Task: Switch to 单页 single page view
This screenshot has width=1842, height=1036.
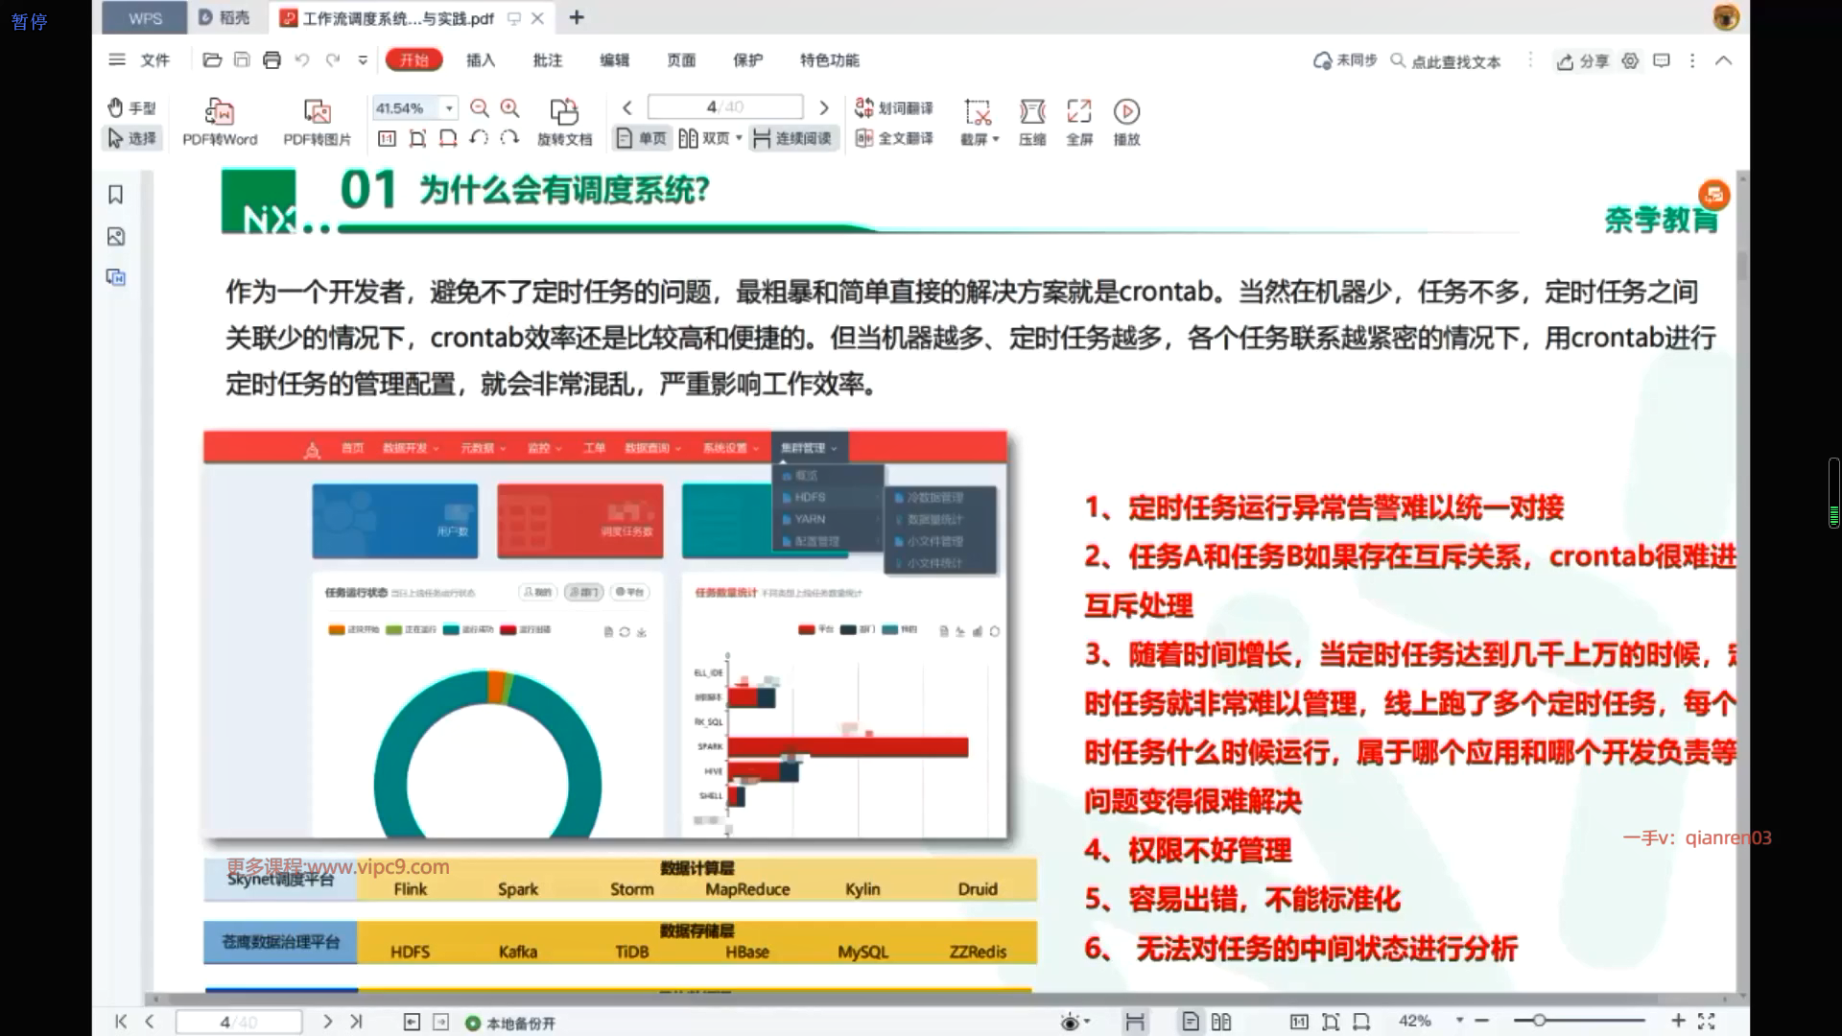Action: pyautogui.click(x=642, y=139)
